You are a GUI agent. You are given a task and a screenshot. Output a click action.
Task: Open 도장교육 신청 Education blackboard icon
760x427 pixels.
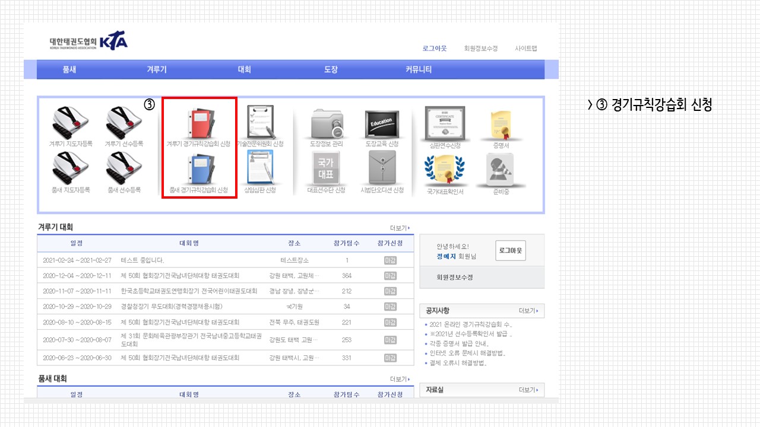[x=381, y=123]
